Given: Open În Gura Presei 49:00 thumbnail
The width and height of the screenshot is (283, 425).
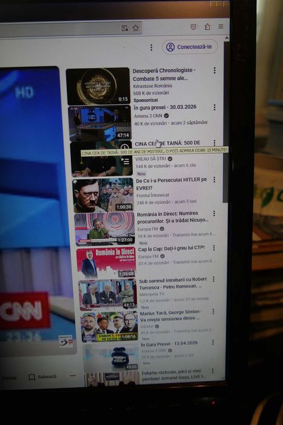Looking at the screenshot, I should pyautogui.click(x=111, y=358).
